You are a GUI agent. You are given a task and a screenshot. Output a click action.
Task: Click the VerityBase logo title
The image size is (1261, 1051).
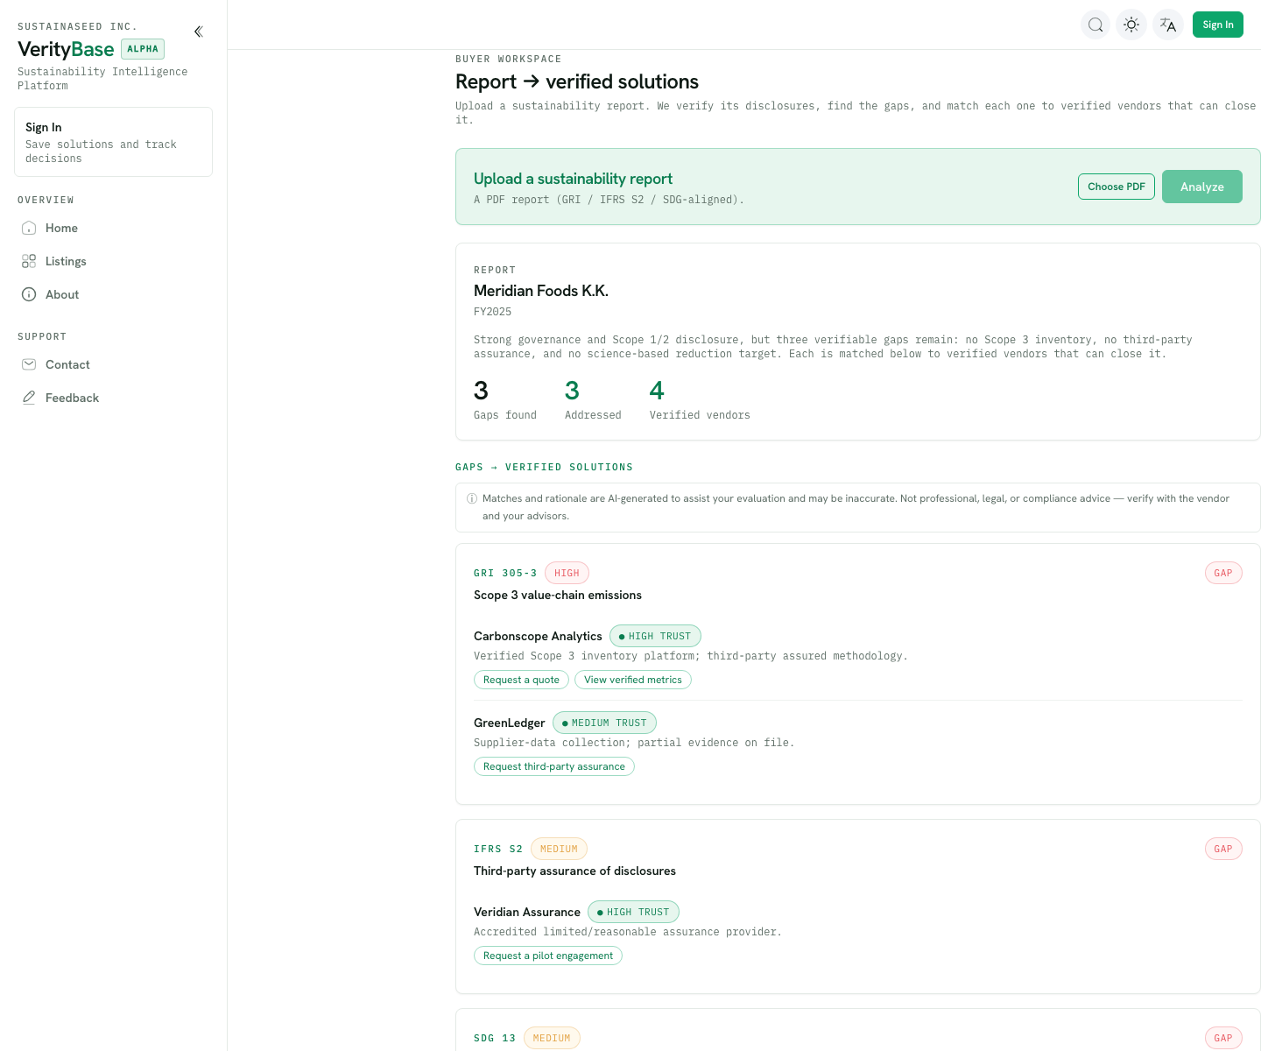tap(66, 49)
